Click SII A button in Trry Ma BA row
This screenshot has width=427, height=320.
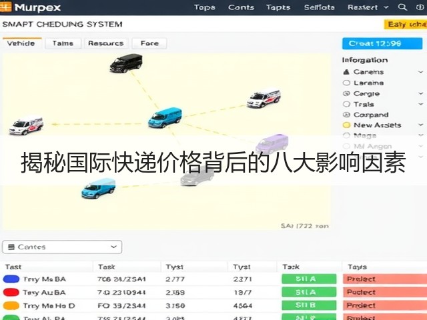[309, 279]
